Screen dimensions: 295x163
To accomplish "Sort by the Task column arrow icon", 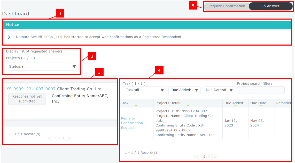I will click(136, 106).
